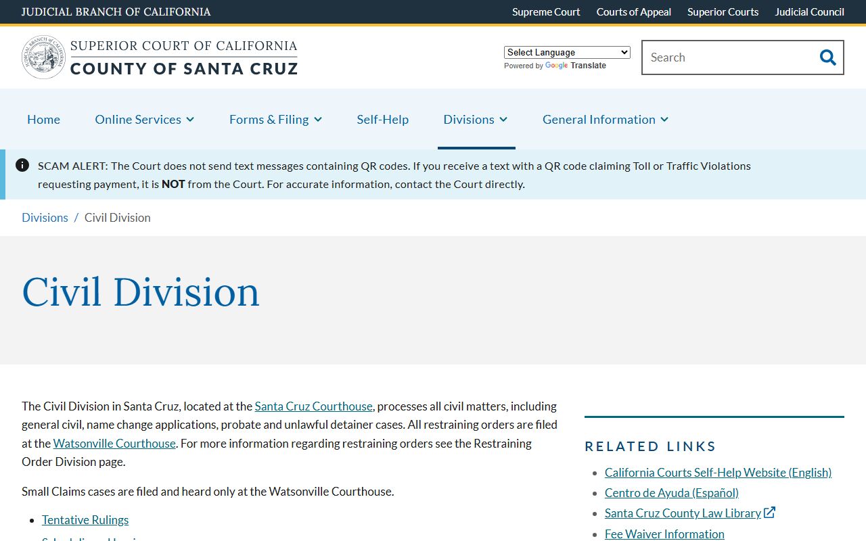Image resolution: width=866 pixels, height=541 pixels.
Task: Expand the Online Services menu
Action: [145, 119]
